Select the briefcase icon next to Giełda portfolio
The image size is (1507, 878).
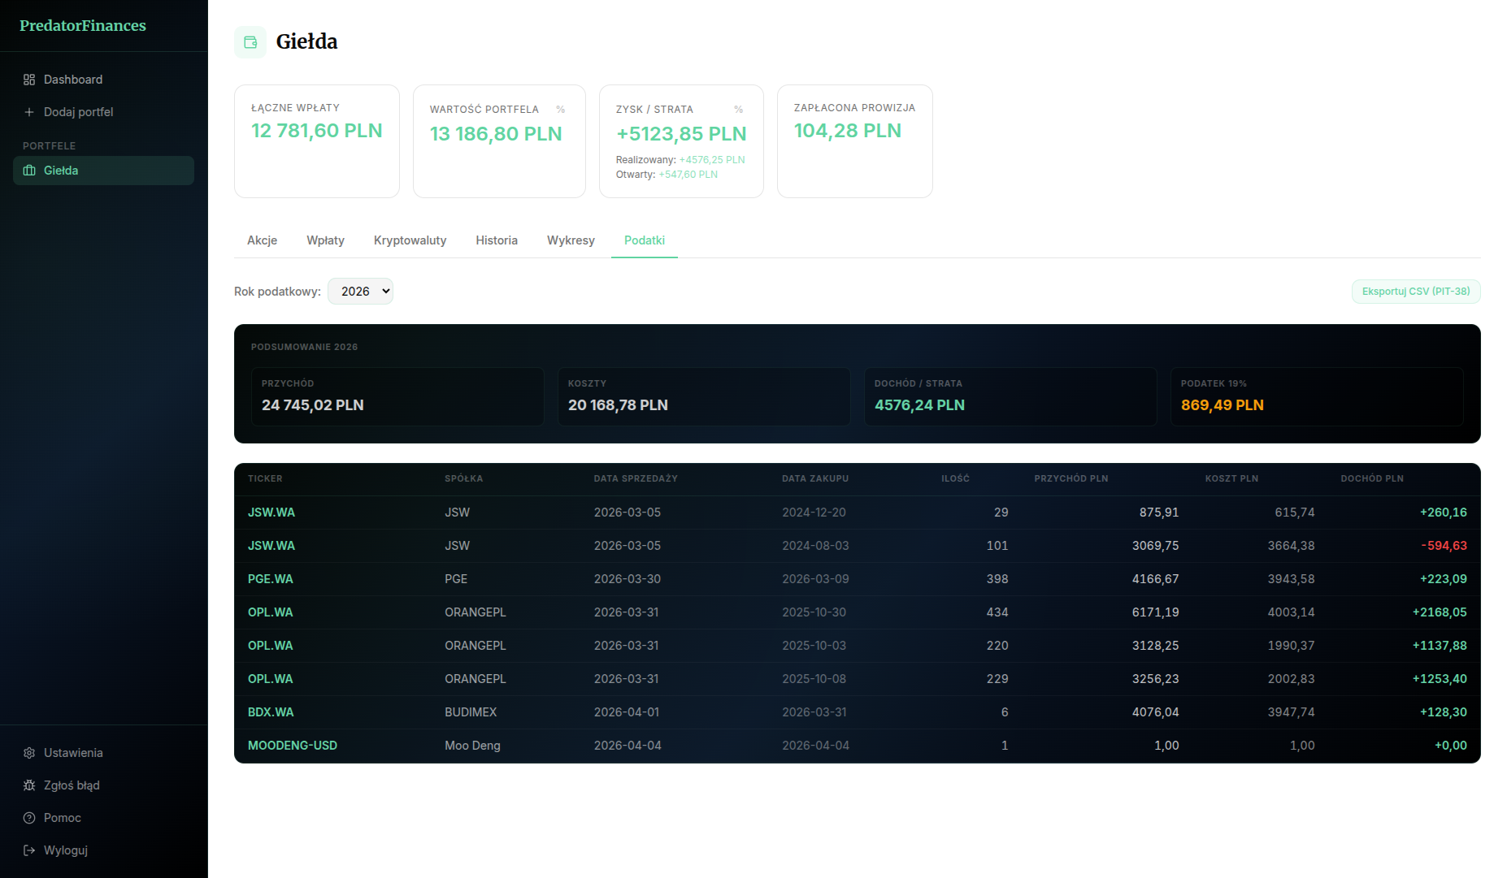[x=29, y=171]
